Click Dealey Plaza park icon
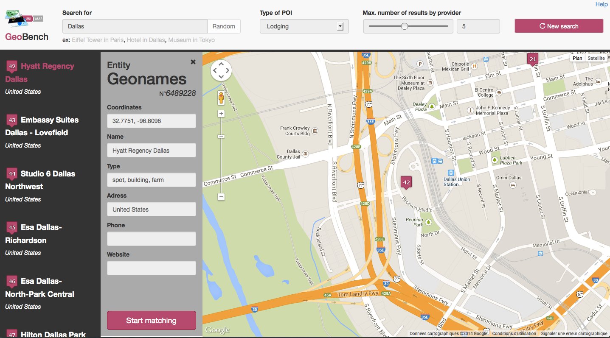The height and width of the screenshot is (338, 610). click(432, 106)
